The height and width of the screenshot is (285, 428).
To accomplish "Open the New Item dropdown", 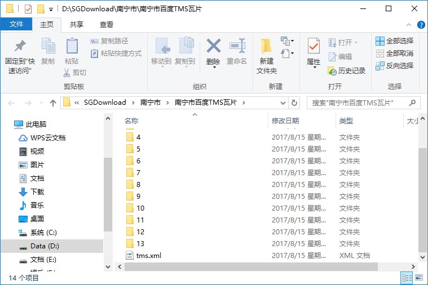I will pyautogui.click(x=287, y=41).
